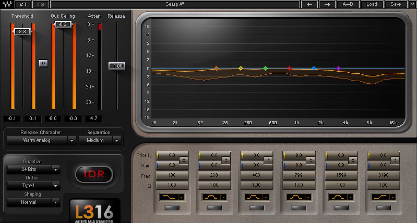Toggle the button at the bottom of the 400 band
The image size is (417, 223).
click(257, 208)
